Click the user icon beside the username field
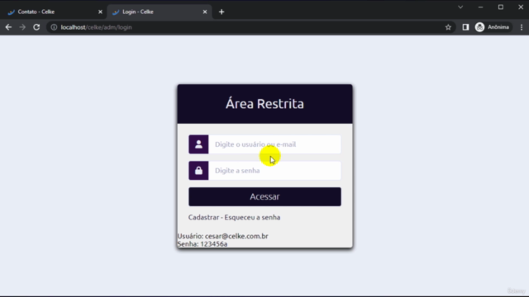 click(198, 144)
